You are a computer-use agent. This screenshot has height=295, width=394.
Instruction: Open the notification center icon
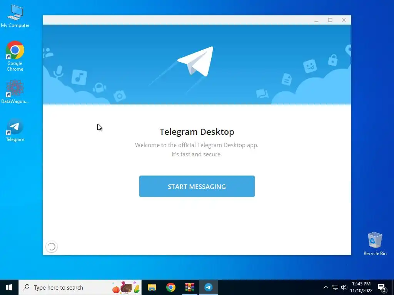pos(382,288)
